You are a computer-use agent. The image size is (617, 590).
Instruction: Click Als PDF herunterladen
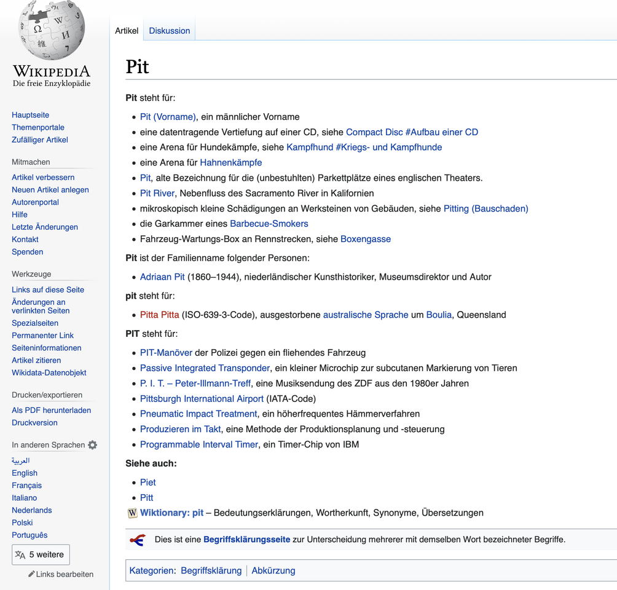coord(52,410)
